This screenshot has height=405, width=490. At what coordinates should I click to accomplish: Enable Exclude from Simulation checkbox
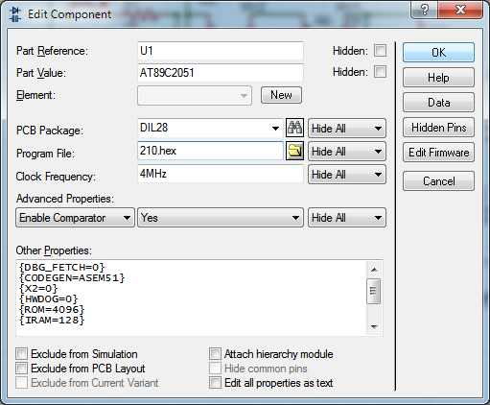point(22,354)
